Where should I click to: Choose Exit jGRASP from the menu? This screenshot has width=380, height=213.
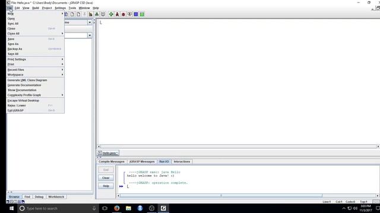pyautogui.click(x=36, y=111)
